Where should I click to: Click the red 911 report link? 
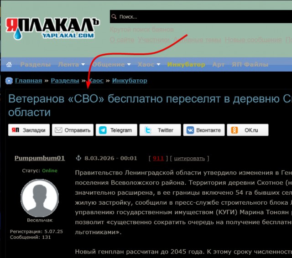click(x=158, y=158)
